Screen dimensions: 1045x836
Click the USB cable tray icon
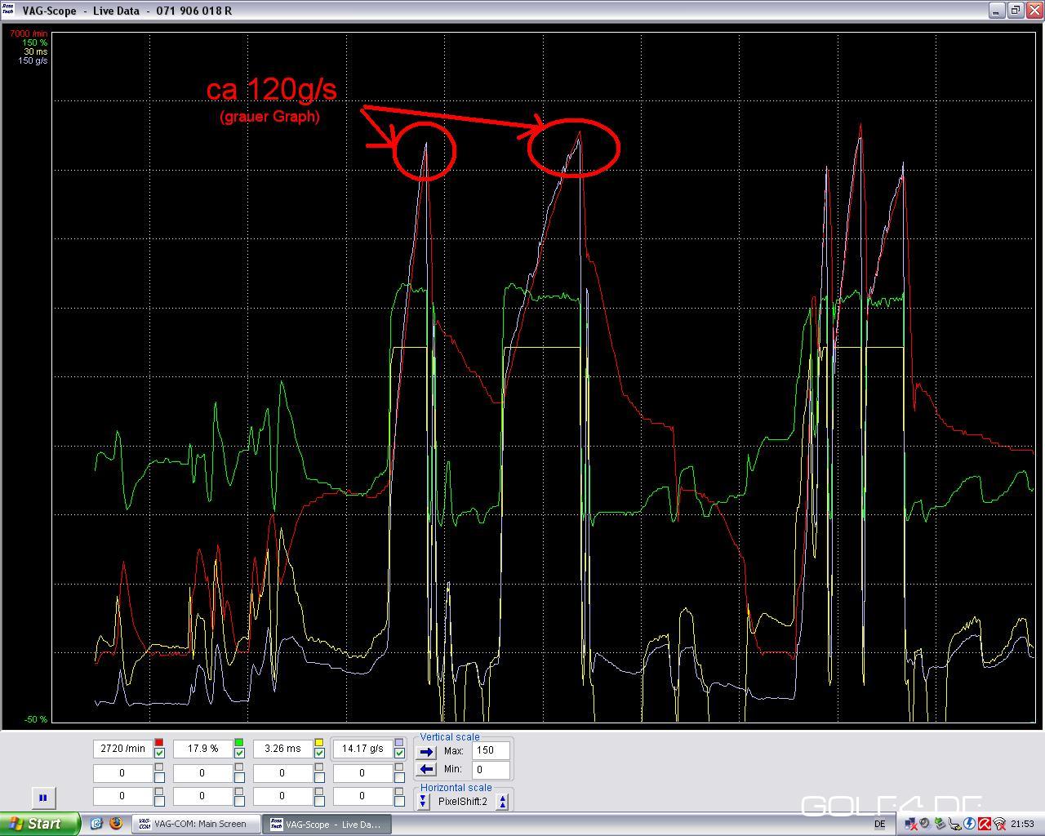coord(954,825)
